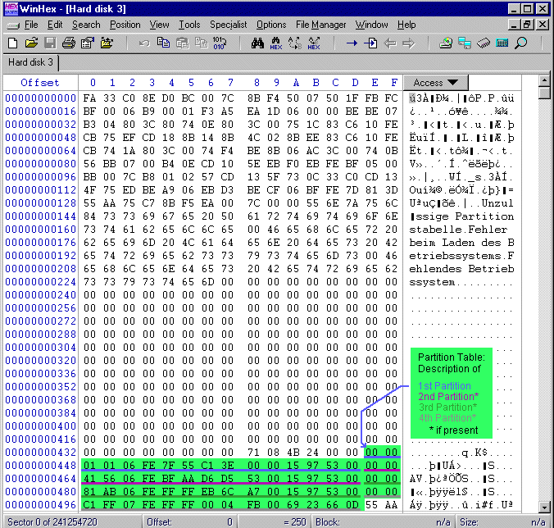Click the magnifying glass analyze icon
The image size is (554, 528).
[x=521, y=43]
